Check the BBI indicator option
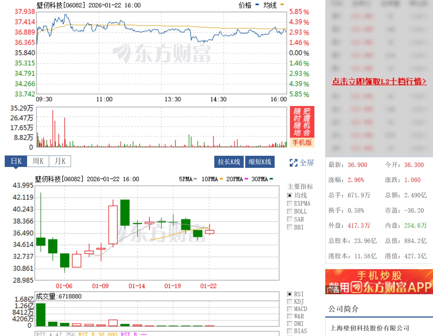 click(290, 227)
